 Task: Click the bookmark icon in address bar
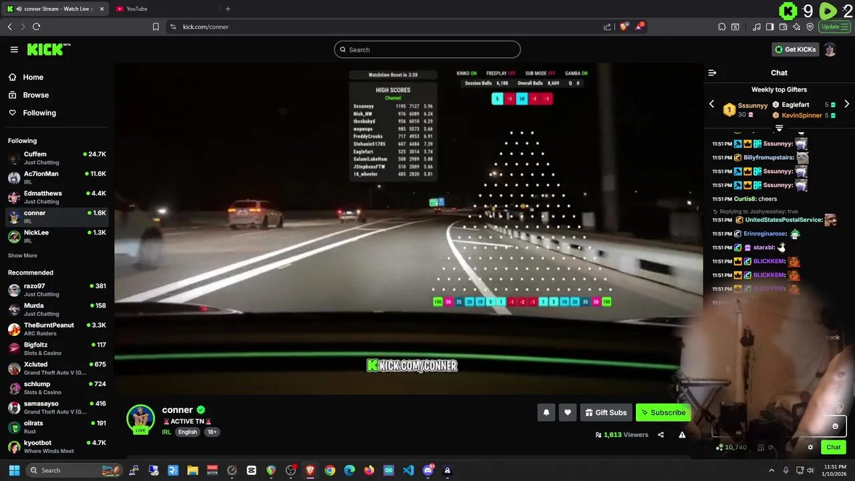(156, 27)
